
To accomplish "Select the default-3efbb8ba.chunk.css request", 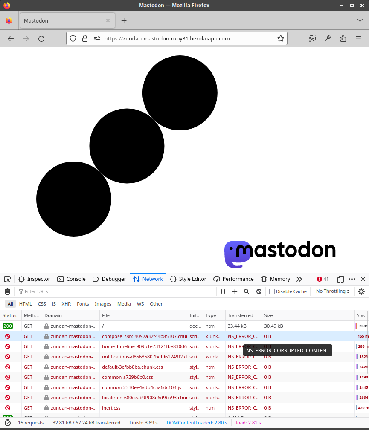I will coord(183,367).
